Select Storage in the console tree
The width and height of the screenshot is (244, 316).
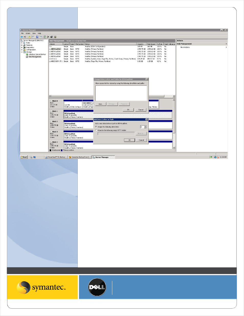tap(29, 52)
